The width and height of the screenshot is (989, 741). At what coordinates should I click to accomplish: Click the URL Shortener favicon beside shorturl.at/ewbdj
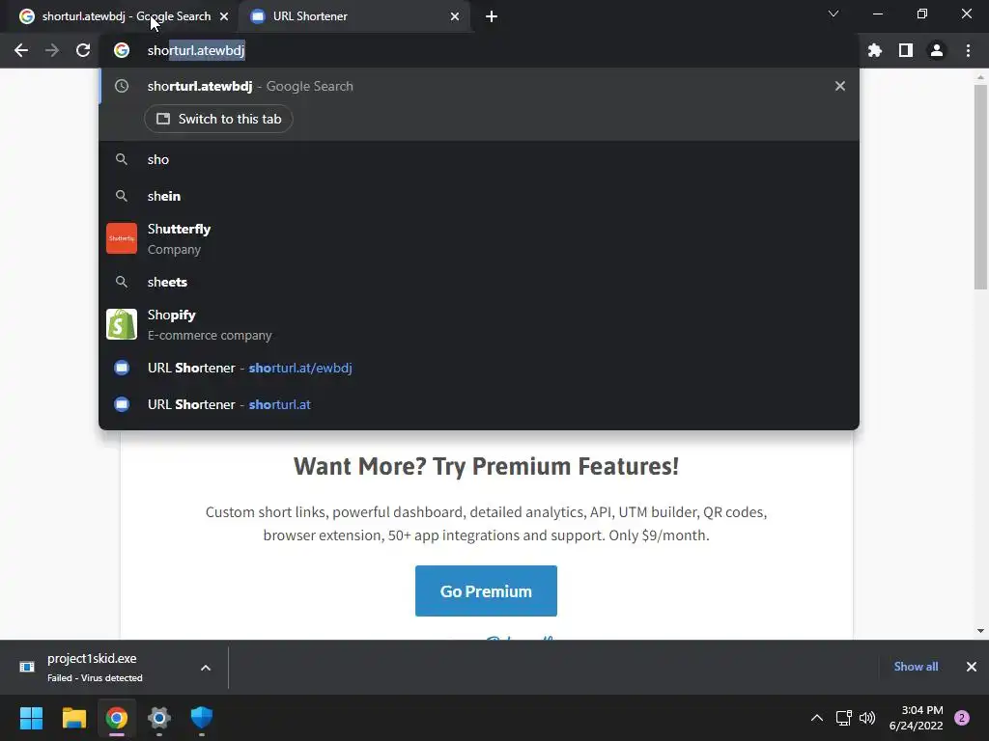[122, 368]
